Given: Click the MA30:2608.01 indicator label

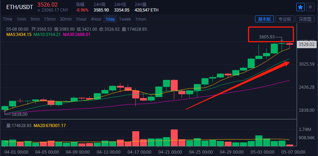Looking at the screenshot, I should point(77,35).
